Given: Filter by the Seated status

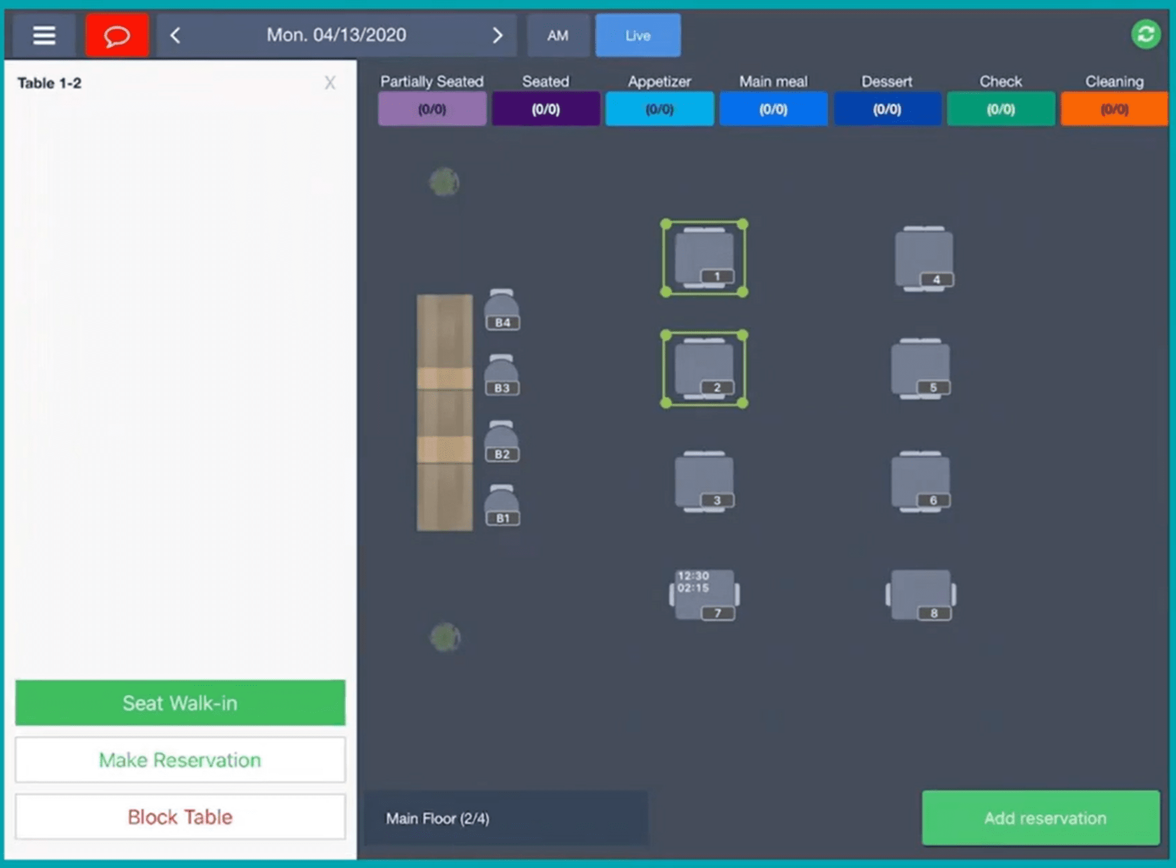Looking at the screenshot, I should click(x=545, y=109).
